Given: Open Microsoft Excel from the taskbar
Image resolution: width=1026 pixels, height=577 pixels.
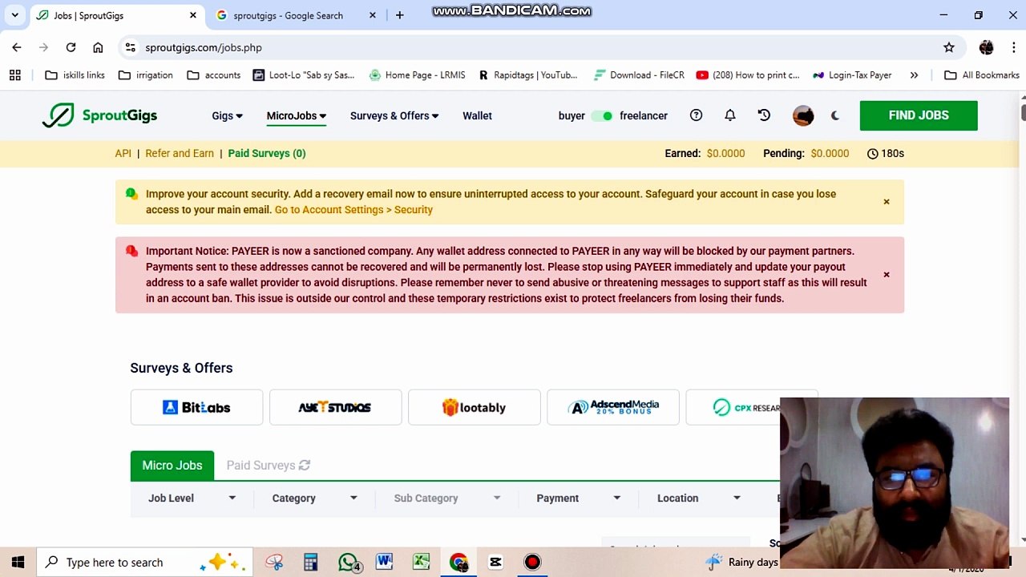Looking at the screenshot, I should [421, 562].
